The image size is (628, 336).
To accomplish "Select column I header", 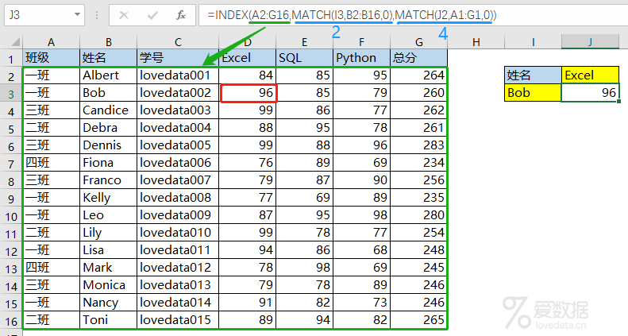I will tap(533, 42).
